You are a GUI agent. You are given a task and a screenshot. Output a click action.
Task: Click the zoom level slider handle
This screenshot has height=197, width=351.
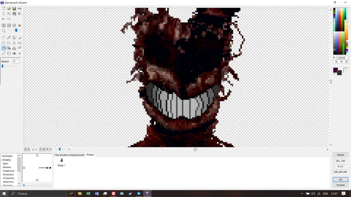(x=16, y=30)
